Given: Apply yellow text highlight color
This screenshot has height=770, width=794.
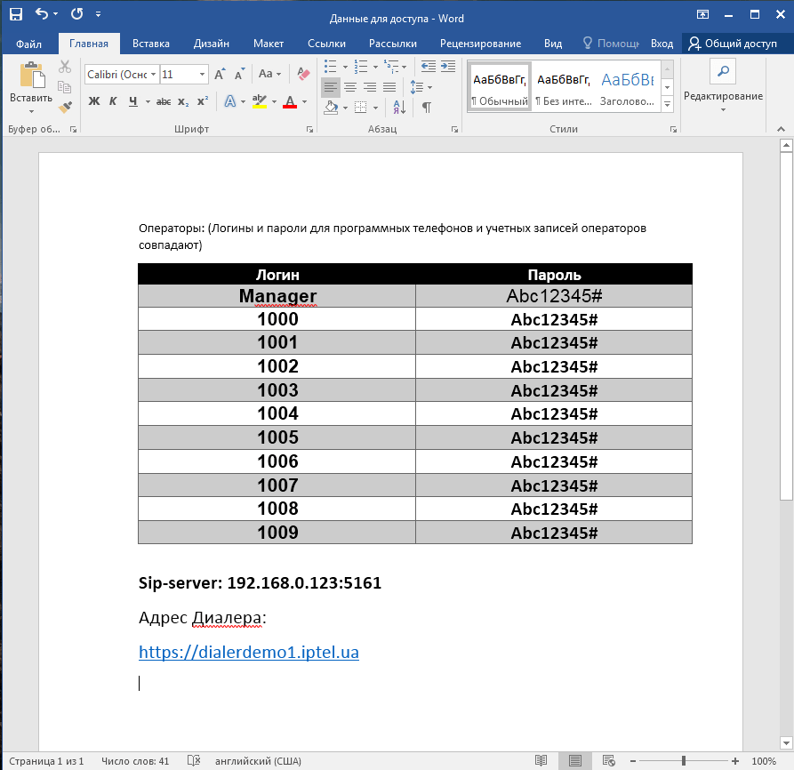Looking at the screenshot, I should (260, 101).
